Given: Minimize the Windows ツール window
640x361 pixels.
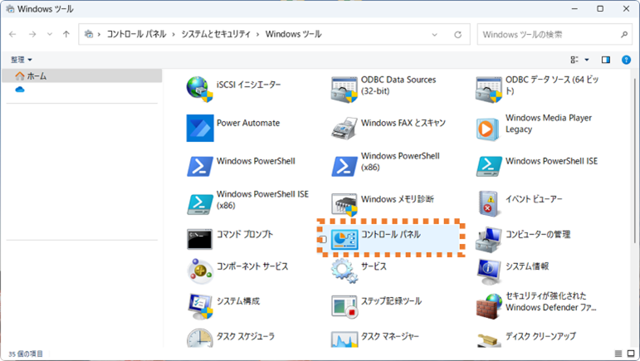Looking at the screenshot, I should tap(574, 8).
